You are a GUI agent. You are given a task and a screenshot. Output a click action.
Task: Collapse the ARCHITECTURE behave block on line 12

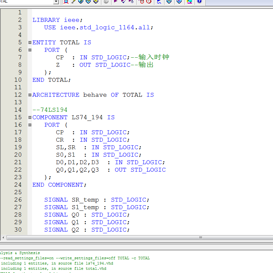(x=30, y=95)
